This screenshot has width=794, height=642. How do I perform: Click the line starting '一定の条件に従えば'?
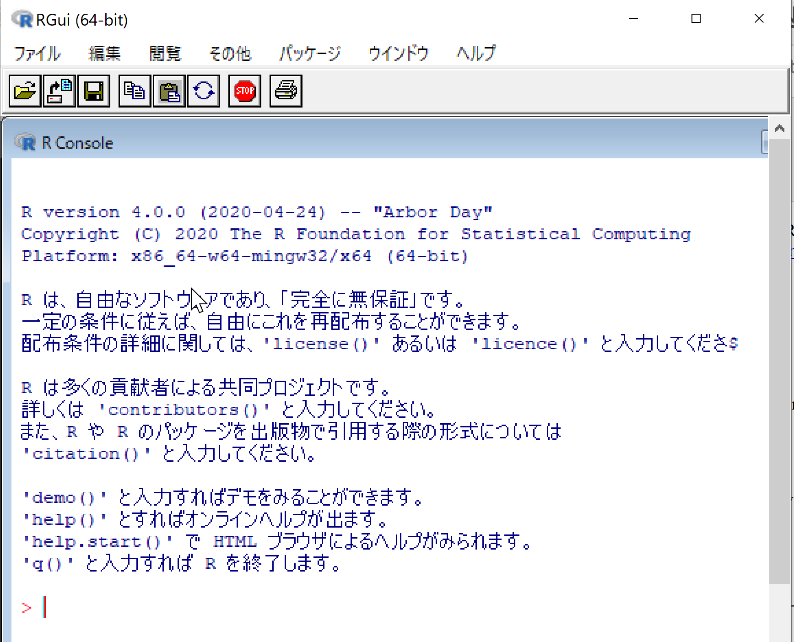click(x=271, y=322)
